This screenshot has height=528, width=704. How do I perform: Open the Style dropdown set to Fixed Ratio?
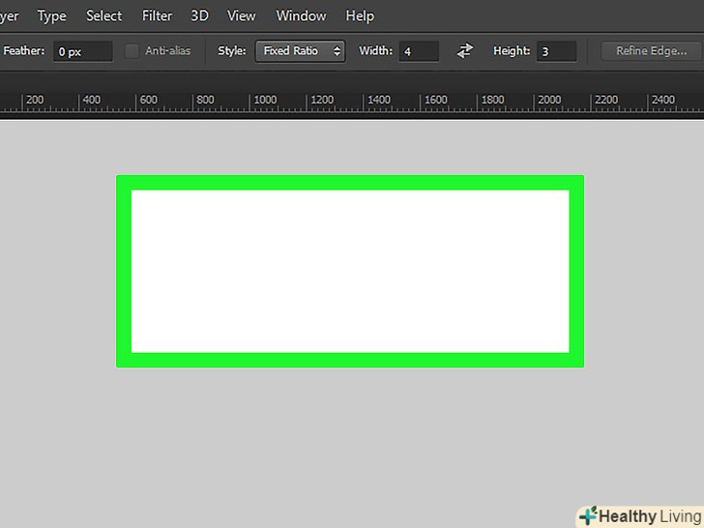coord(300,51)
